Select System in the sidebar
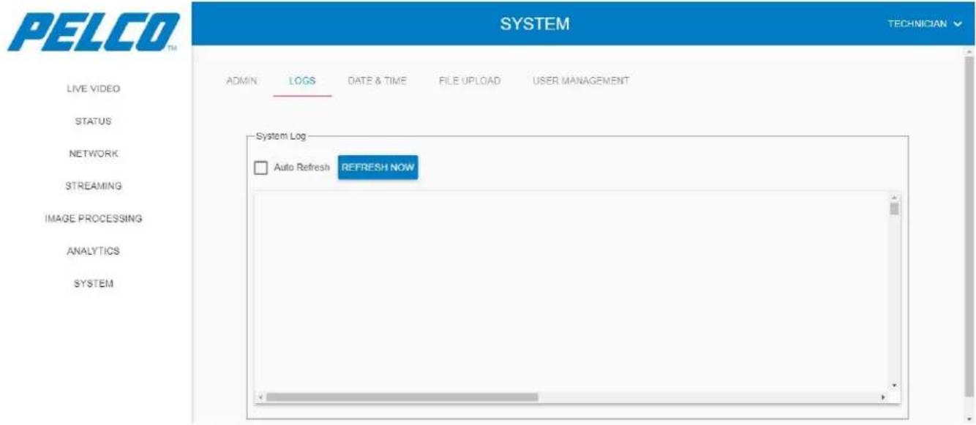This screenshot has width=976, height=425. 93,284
